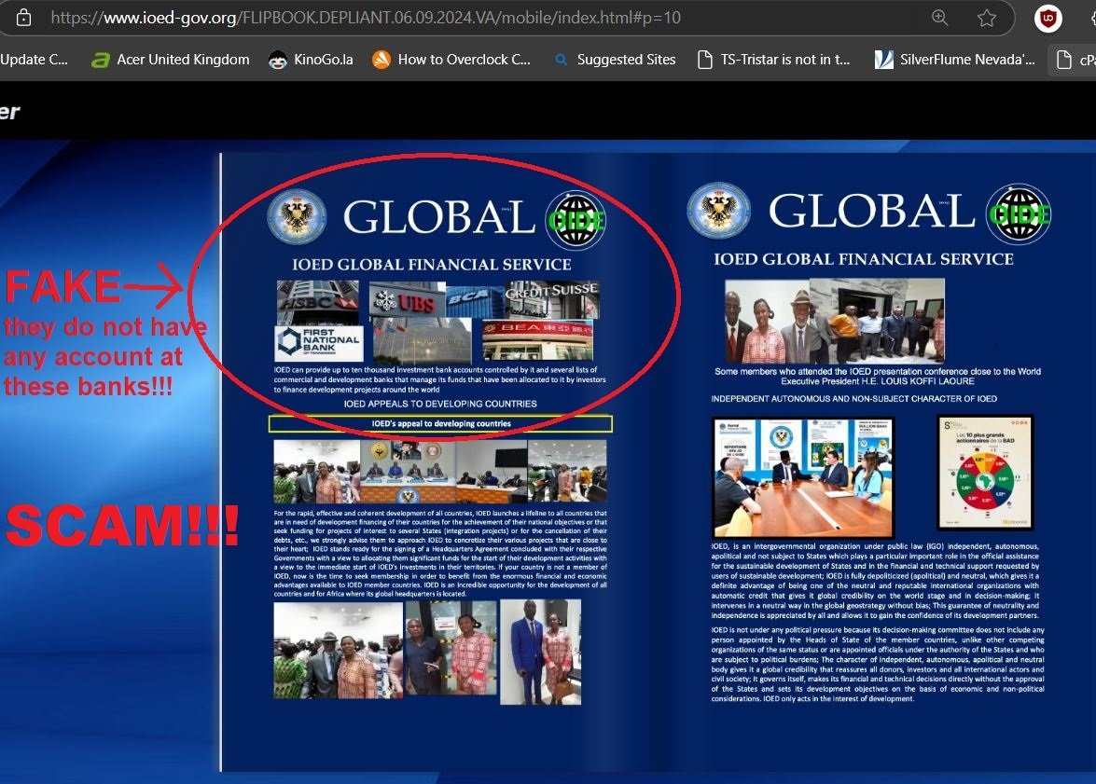Open the zoom magnifier icon in address bar
Screen dimensions: 1096x784
940,18
